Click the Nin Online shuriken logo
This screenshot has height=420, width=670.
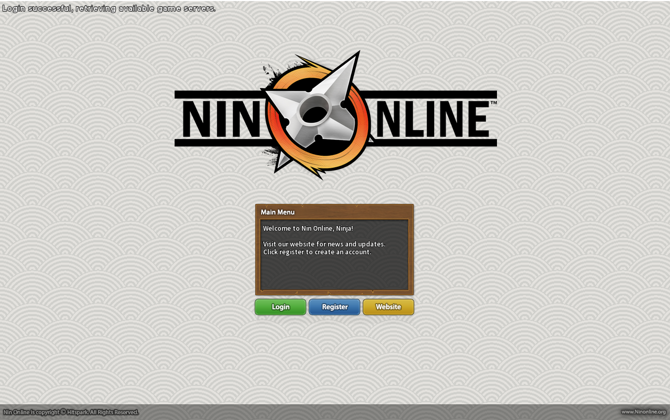336,116
